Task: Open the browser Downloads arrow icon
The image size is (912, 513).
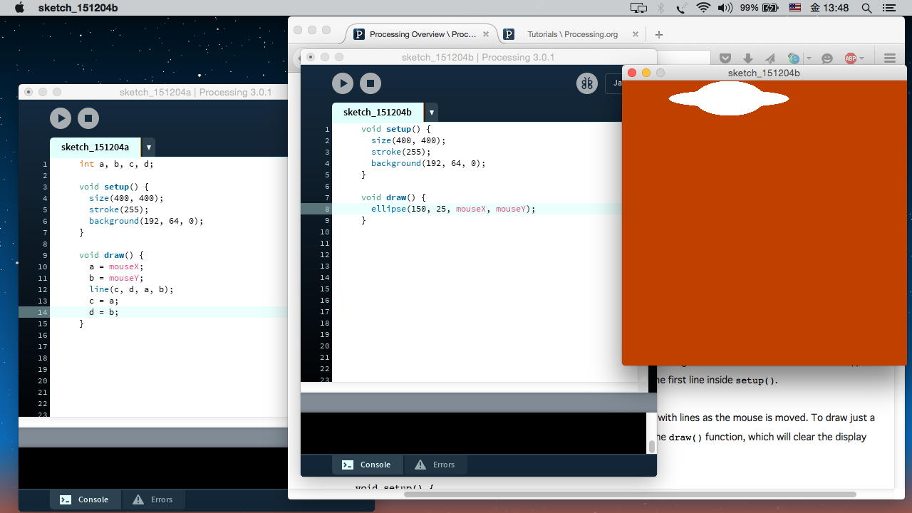Action: point(747,58)
